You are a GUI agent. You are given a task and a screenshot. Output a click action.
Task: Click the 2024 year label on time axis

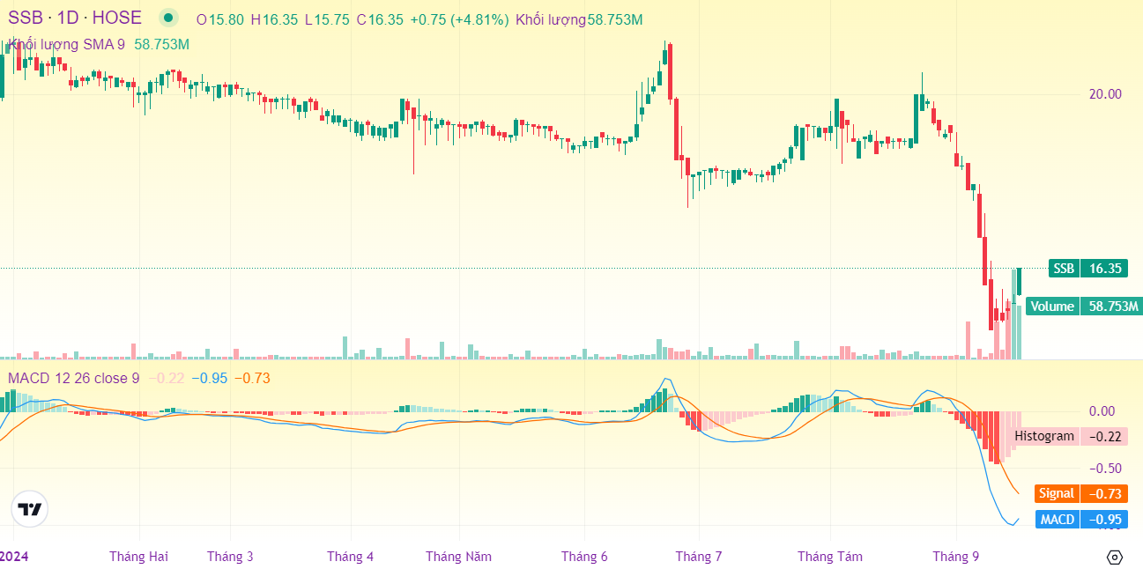tap(12, 556)
